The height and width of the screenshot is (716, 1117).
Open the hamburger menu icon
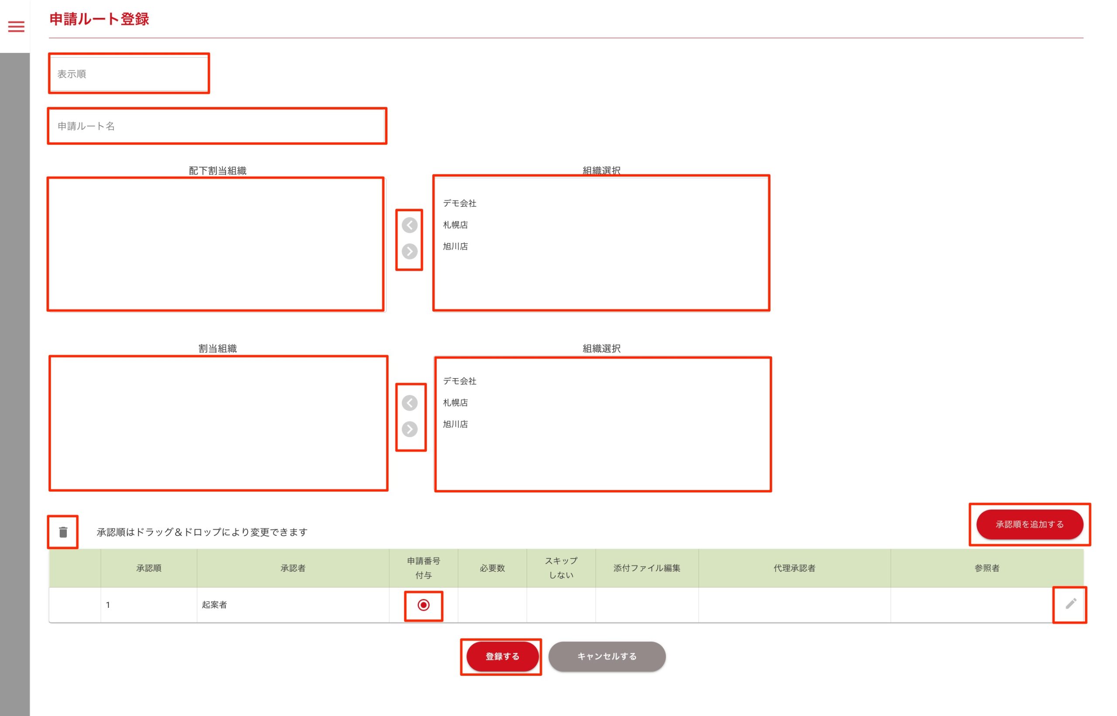click(x=16, y=27)
